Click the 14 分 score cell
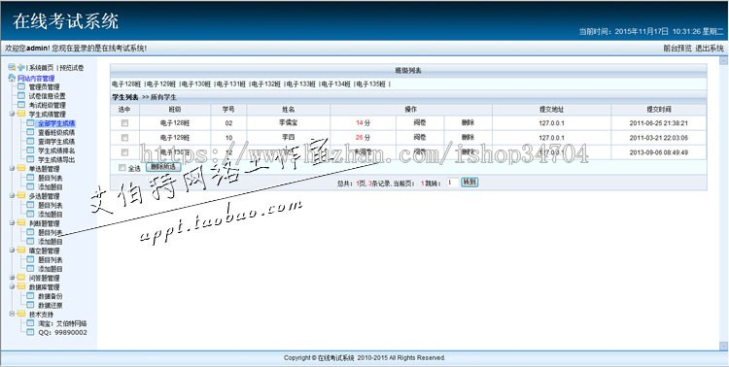The height and width of the screenshot is (367, 729). (x=364, y=123)
